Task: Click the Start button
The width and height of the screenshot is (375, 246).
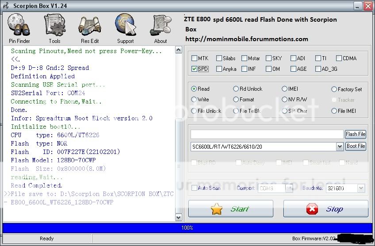Action: (x=231, y=209)
